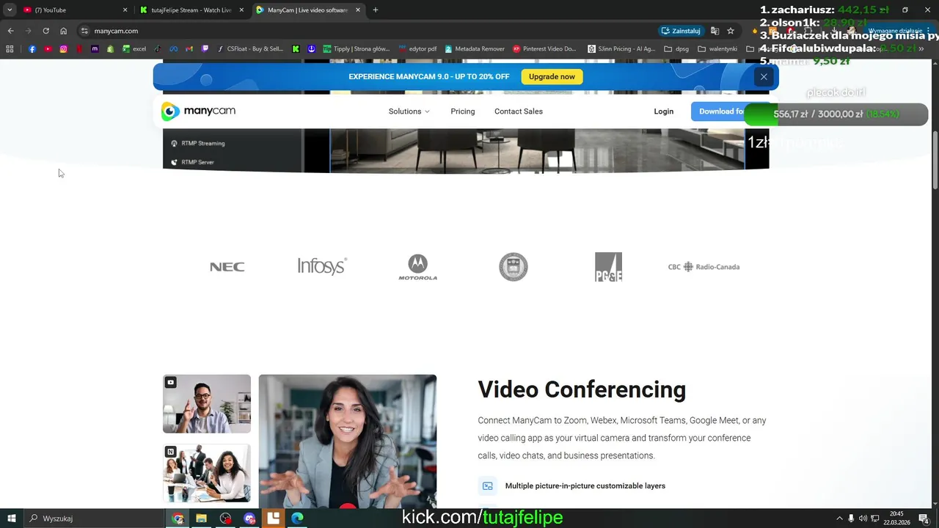Open the ManyCam logo home link
939x528 pixels.
198,111
